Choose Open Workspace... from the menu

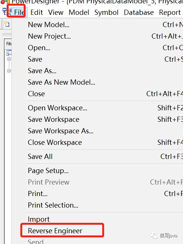tap(57, 108)
